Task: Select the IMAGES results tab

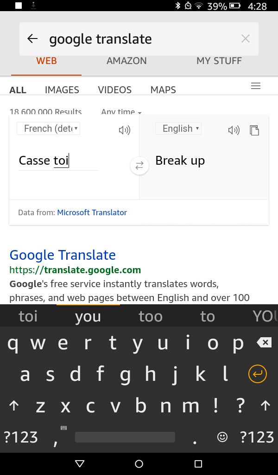Action: point(62,90)
